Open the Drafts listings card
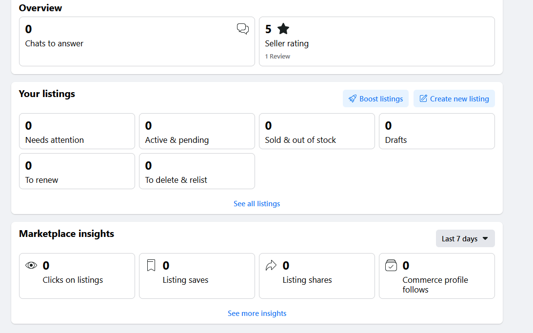This screenshot has height=333, width=533. tap(436, 131)
